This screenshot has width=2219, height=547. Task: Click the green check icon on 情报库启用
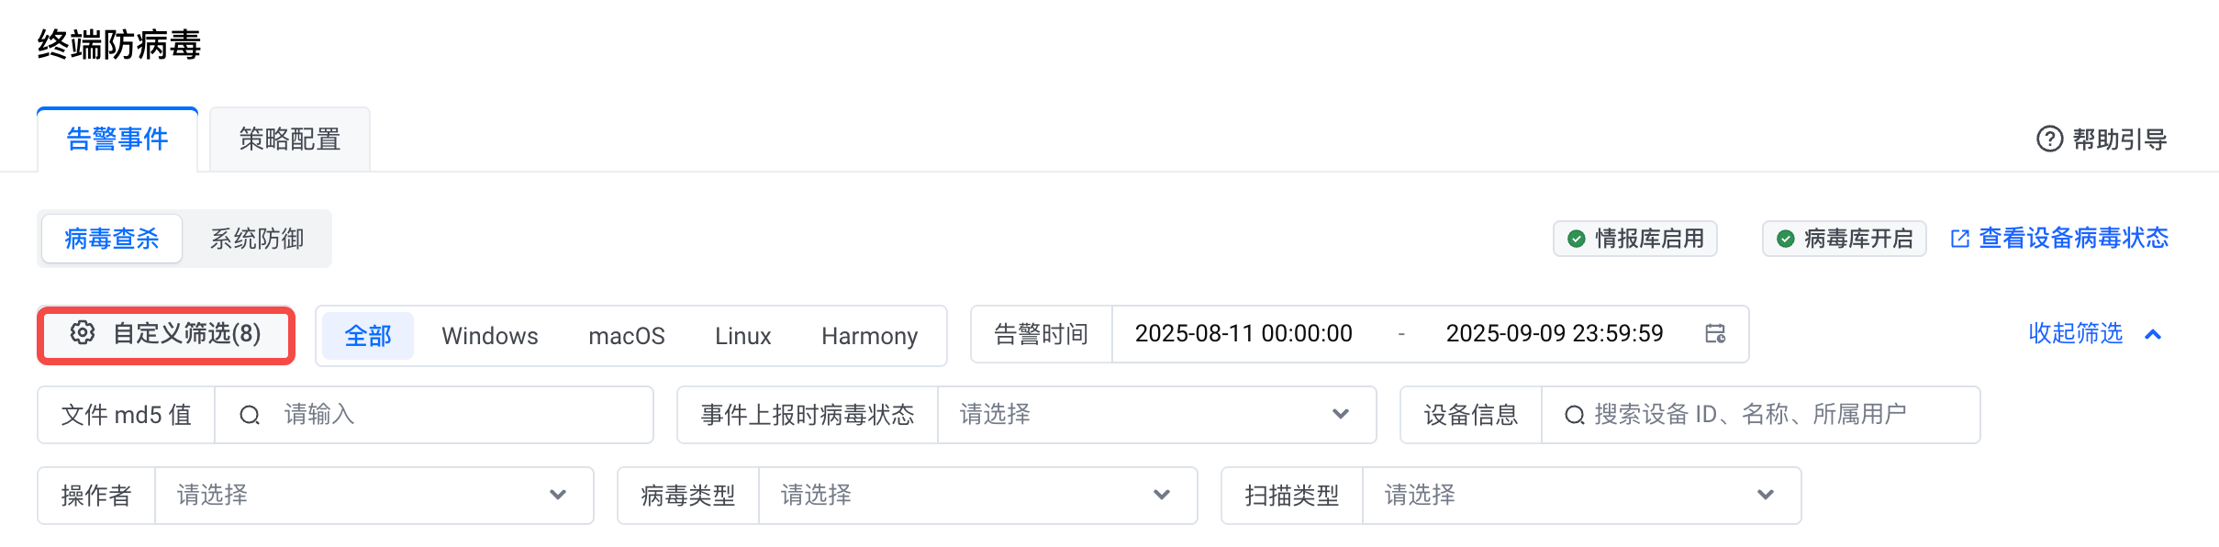pos(1576,239)
